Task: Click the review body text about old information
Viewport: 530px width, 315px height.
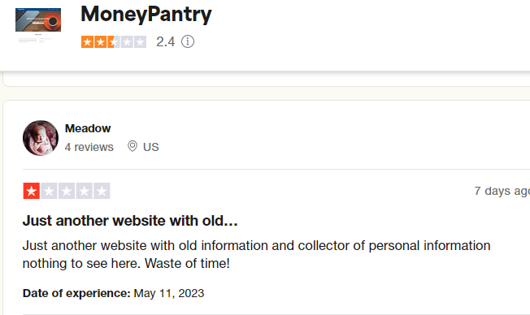Action: click(256, 254)
